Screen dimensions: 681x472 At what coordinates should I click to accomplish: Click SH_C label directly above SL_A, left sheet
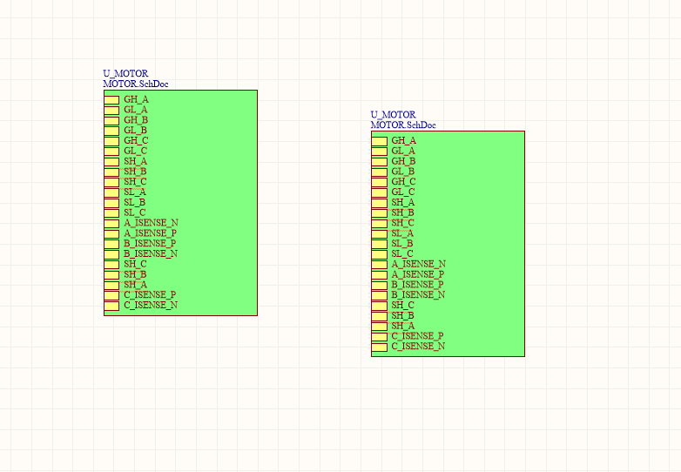tap(135, 182)
